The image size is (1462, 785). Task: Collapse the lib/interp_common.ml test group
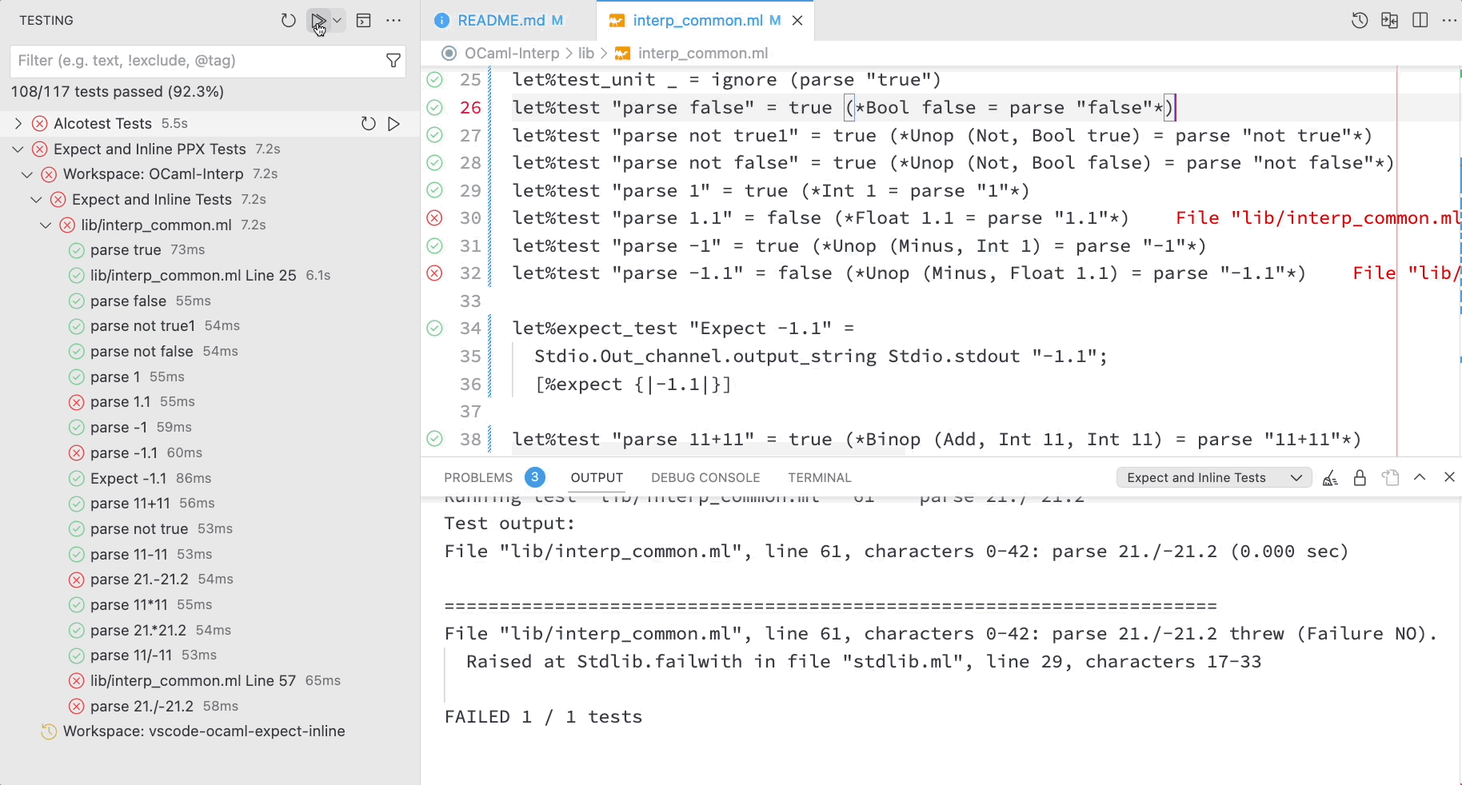(x=46, y=225)
